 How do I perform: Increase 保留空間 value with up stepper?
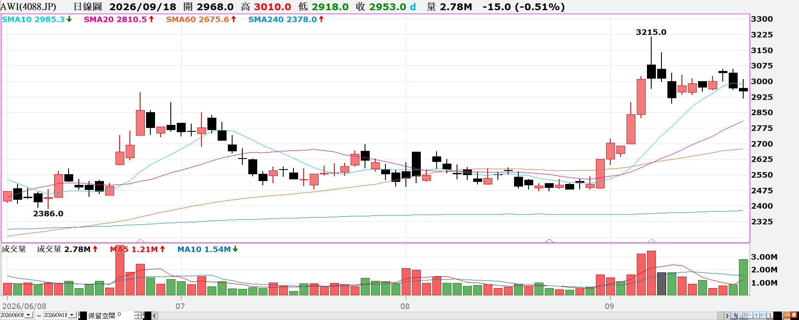138,314
